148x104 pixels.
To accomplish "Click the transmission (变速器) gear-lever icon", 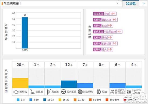I will pos(32,92).
